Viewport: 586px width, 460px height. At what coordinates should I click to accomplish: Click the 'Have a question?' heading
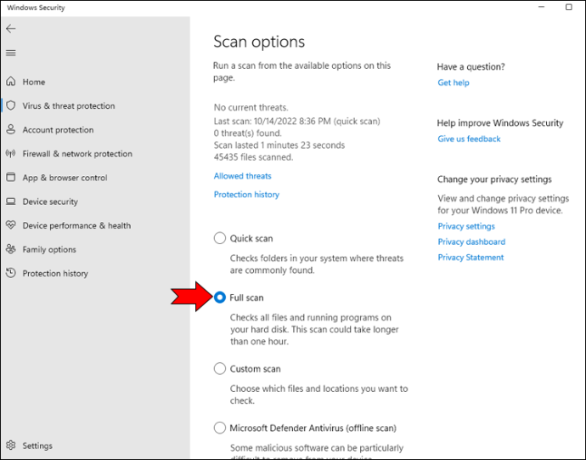click(x=470, y=67)
